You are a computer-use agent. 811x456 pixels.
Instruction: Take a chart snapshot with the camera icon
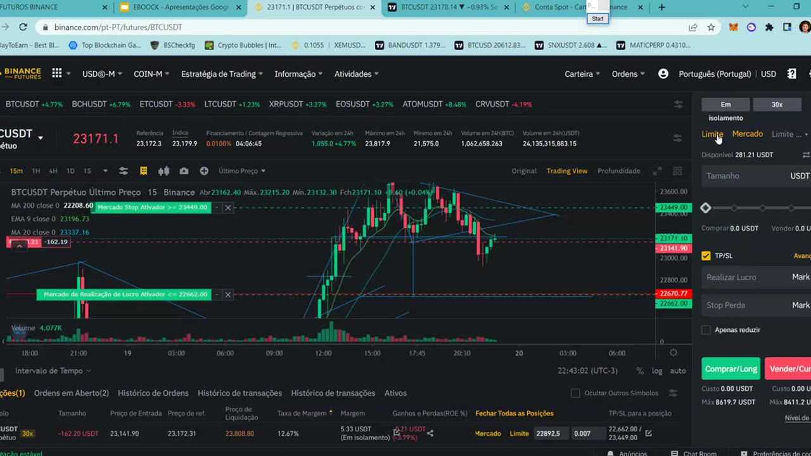point(184,171)
